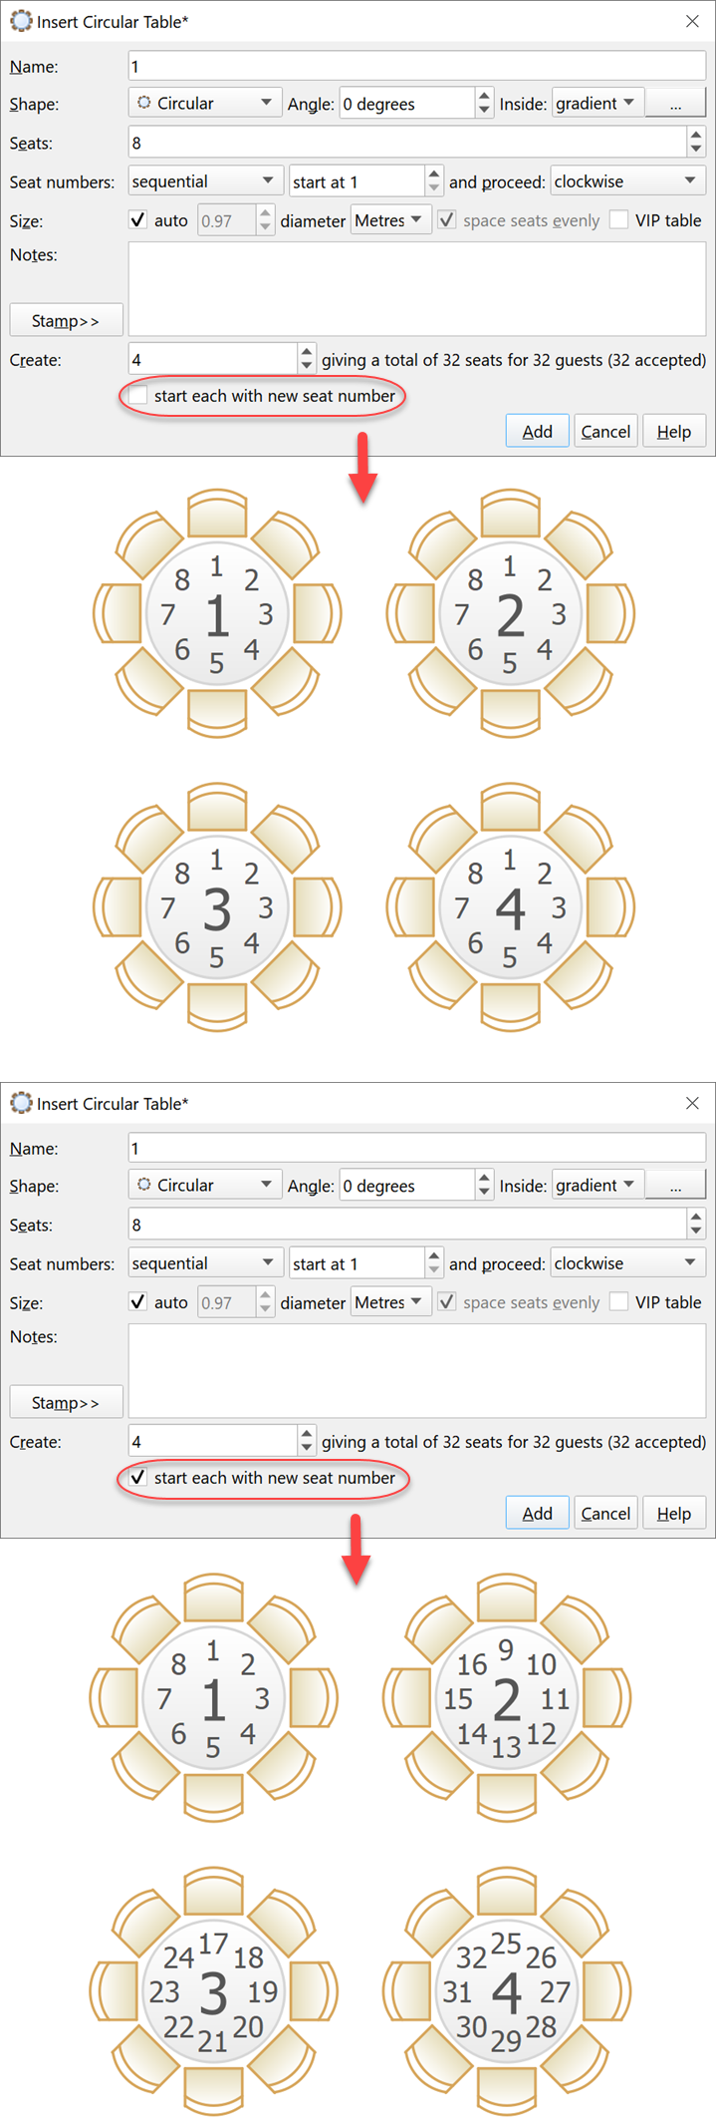
Task: Close the bottom Insert Circular Table dialog
Action: (692, 1103)
